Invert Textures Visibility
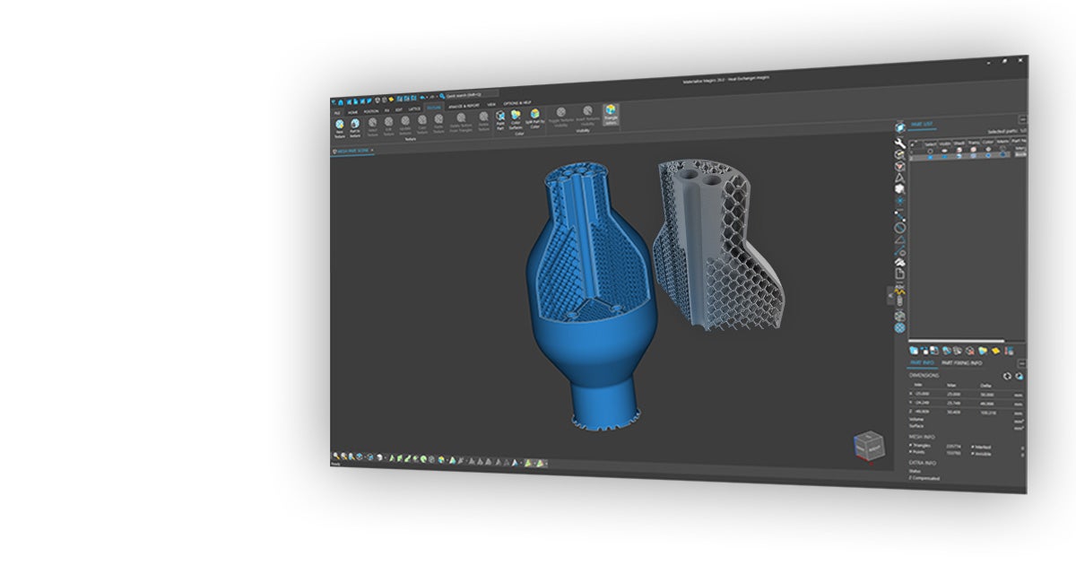Image resolution: width=1076 pixels, height=565 pixels. pos(588,113)
